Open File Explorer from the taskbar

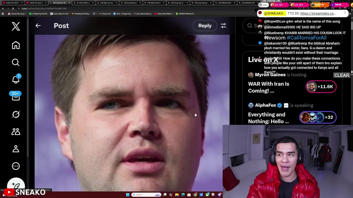[x=177, y=195]
